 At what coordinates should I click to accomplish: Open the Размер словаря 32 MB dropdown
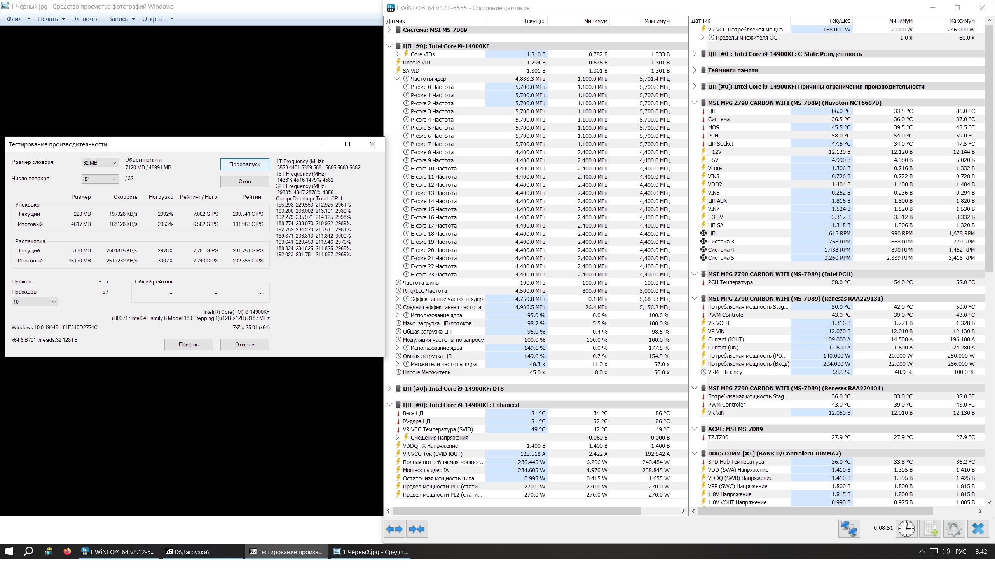coord(99,163)
